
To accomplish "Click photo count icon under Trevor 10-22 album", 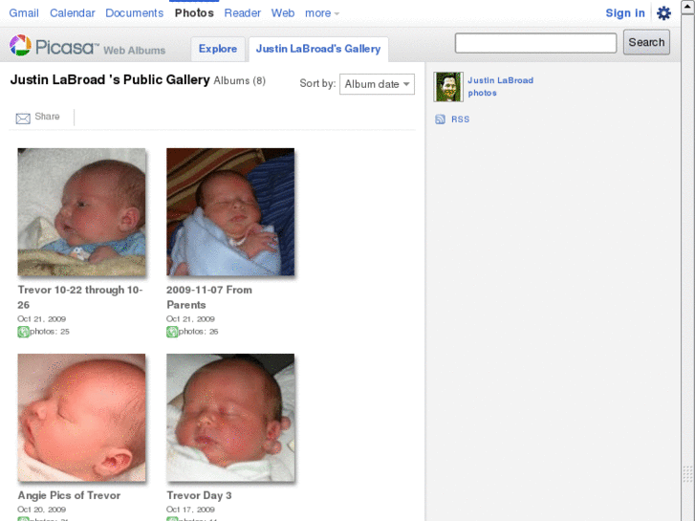I will tap(23, 332).
